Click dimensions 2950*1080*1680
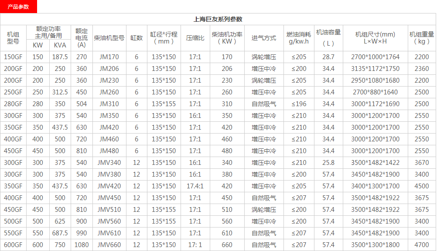This screenshot has height=251, width=437. point(375,80)
